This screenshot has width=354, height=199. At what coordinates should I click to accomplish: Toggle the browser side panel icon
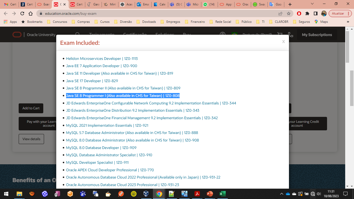click(316, 13)
